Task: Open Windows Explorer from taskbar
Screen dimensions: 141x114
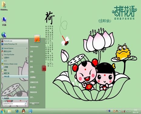Action: click(x=10, y=111)
